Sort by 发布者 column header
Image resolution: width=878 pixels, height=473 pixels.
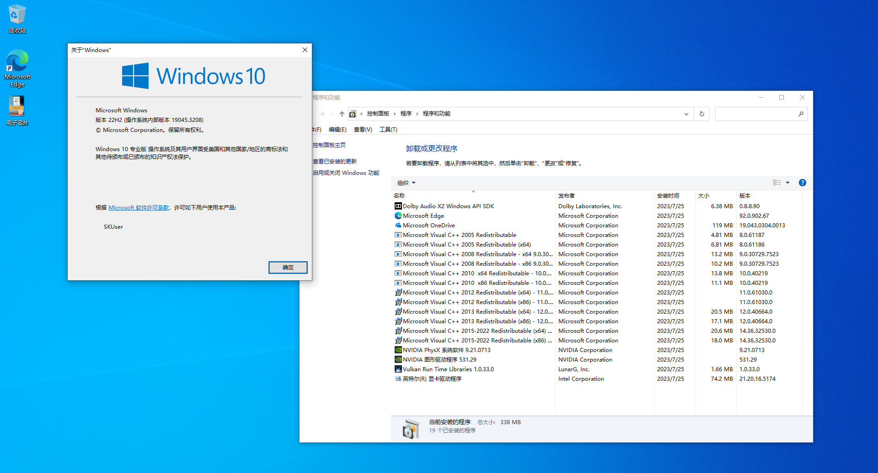click(605, 195)
